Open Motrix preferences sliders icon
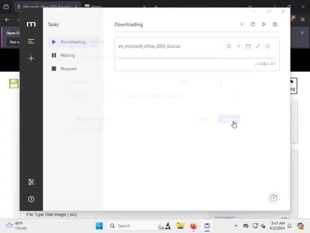Image resolution: width=310 pixels, height=233 pixels. point(31,182)
